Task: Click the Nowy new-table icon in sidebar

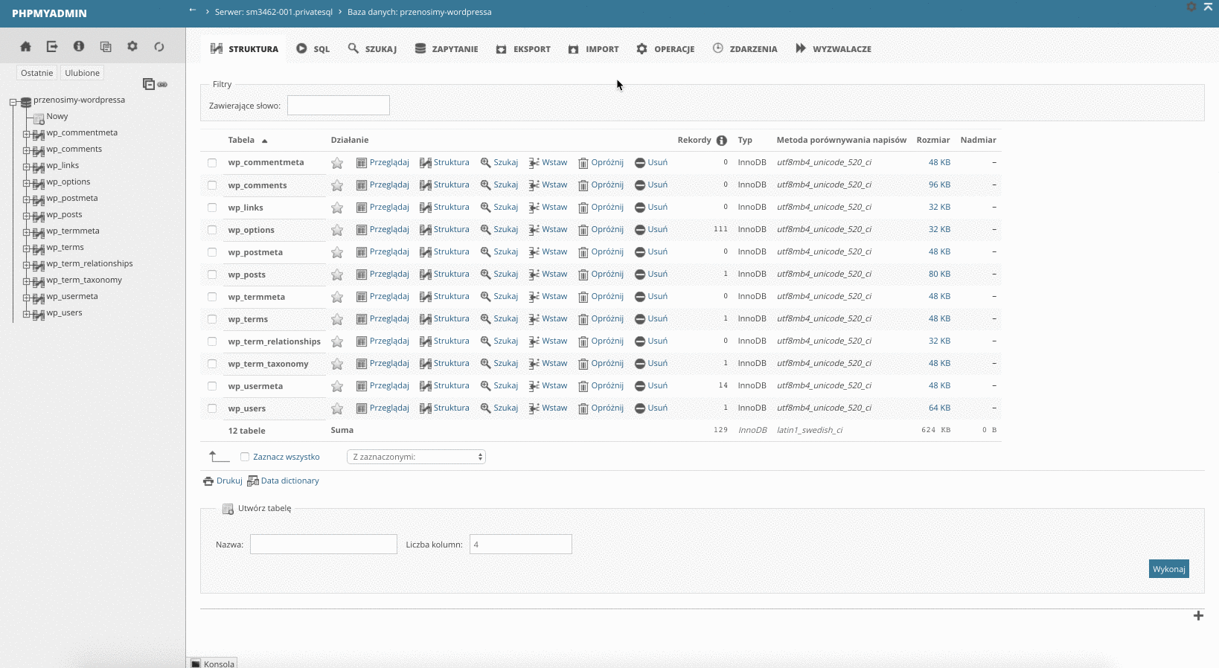Action: (x=39, y=118)
